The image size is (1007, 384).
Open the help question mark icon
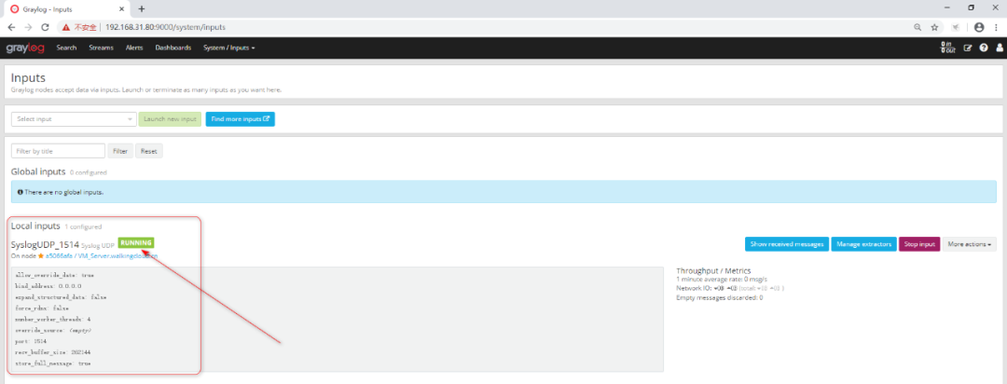[x=984, y=48]
